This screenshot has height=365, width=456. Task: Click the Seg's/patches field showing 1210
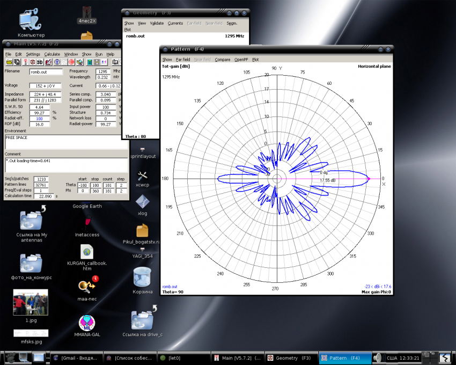coord(41,179)
